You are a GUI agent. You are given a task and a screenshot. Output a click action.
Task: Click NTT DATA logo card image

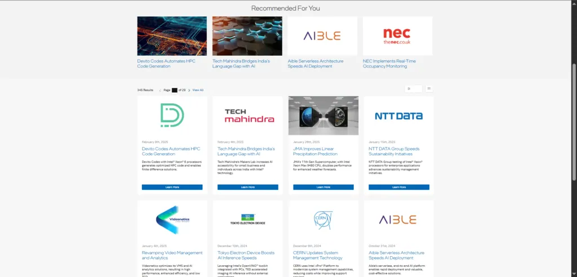point(399,115)
